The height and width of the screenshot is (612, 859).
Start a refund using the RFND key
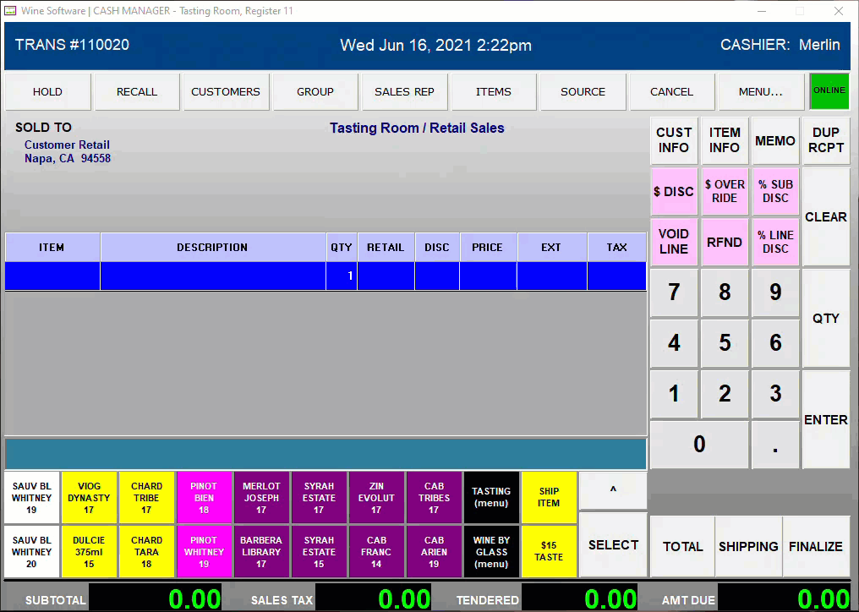725,242
